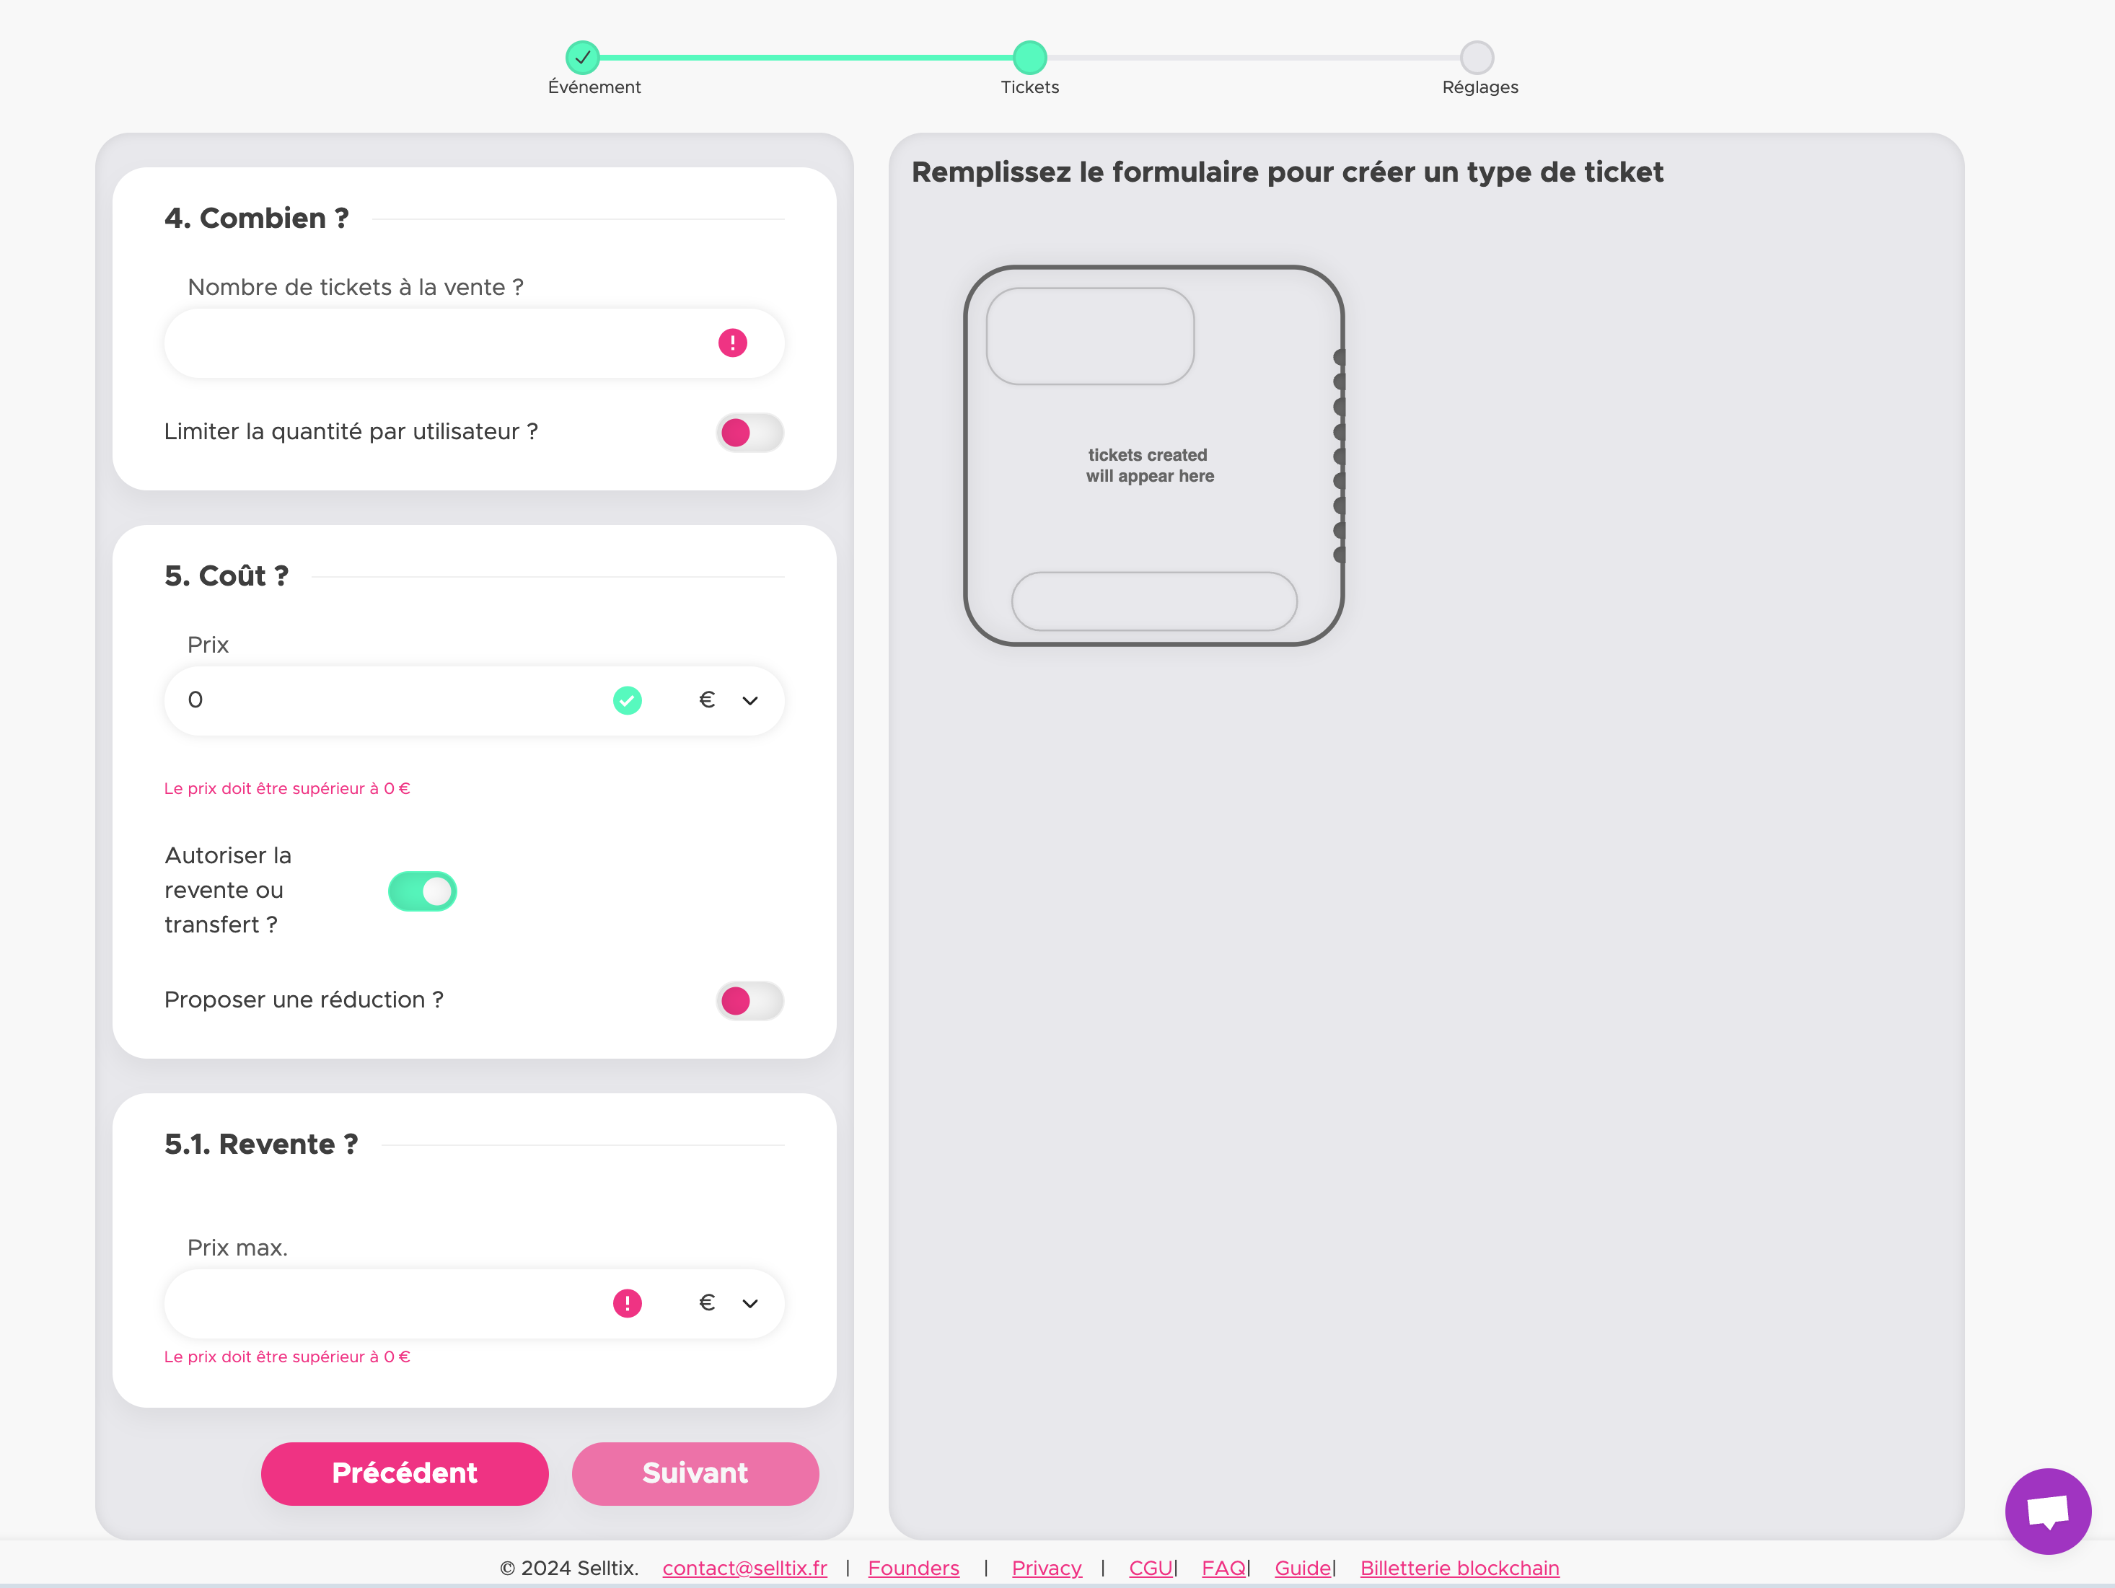Viewport: 2115px width, 1588px height.
Task: Click error icon in ticket quantity field
Action: 732,343
